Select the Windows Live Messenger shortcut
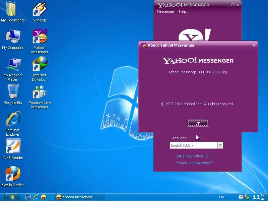 click(x=40, y=97)
